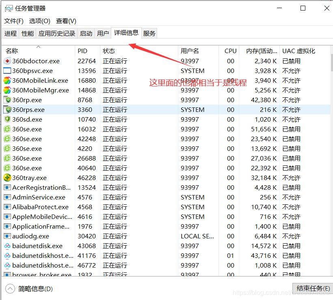Sort by the 名称 column header

[39, 51]
